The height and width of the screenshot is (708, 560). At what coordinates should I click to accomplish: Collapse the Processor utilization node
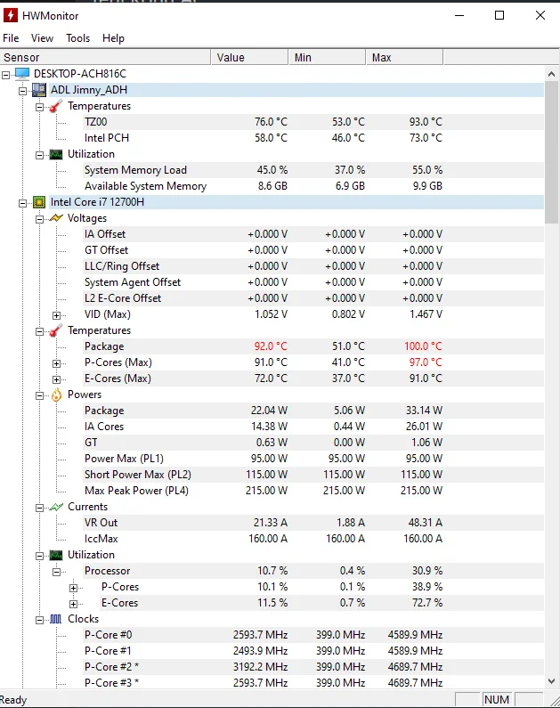tap(57, 571)
